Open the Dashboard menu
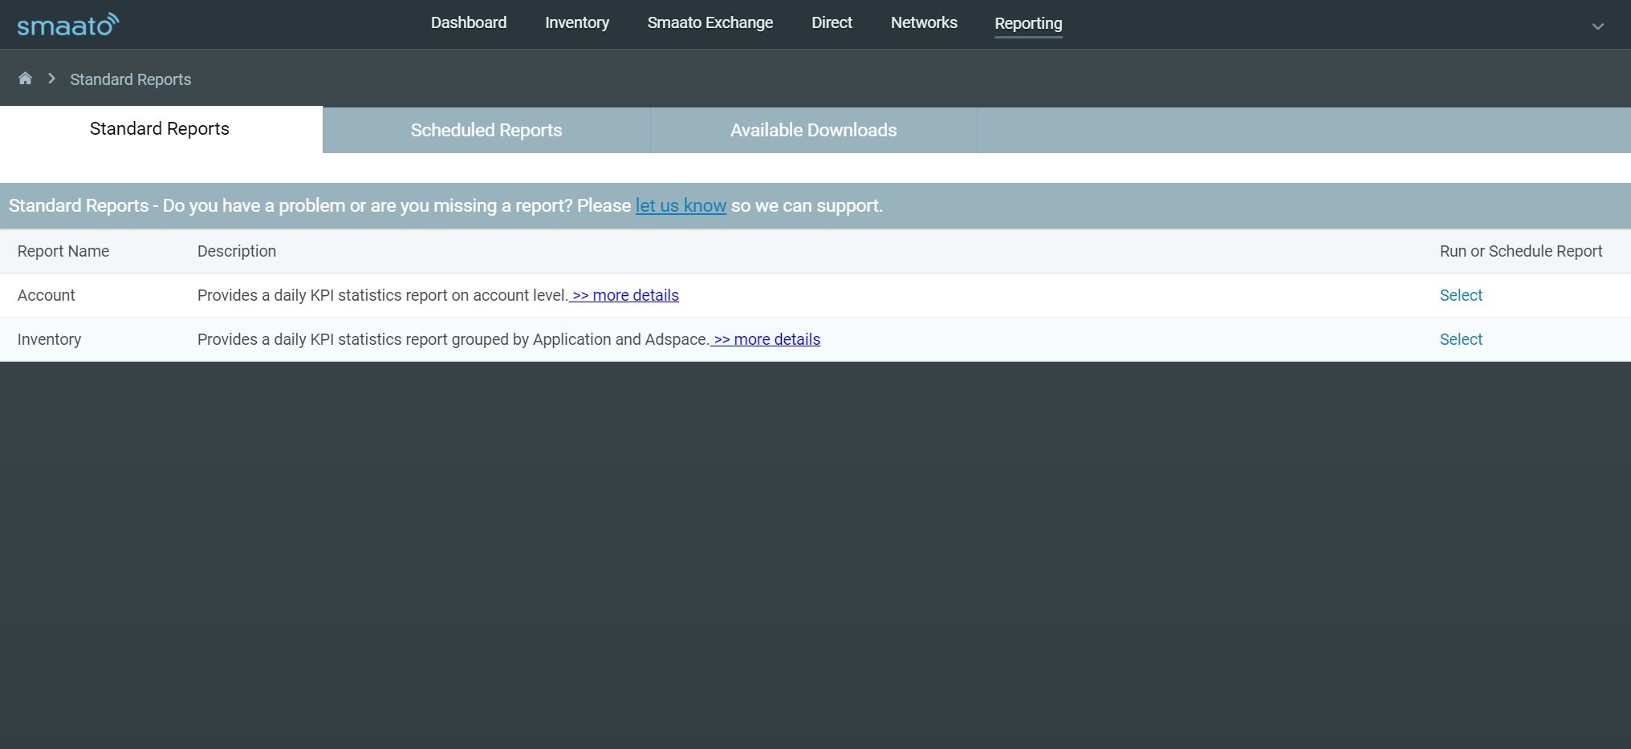The image size is (1631, 749). point(469,23)
